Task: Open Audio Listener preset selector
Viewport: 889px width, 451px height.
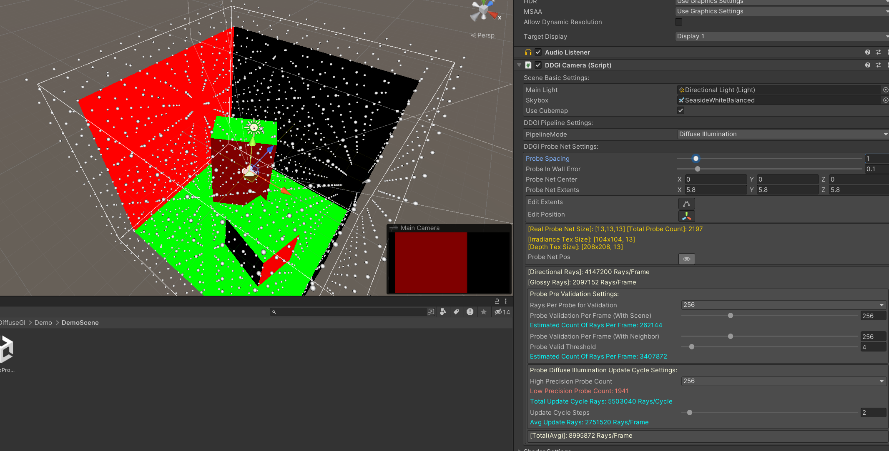Action: 878,52
